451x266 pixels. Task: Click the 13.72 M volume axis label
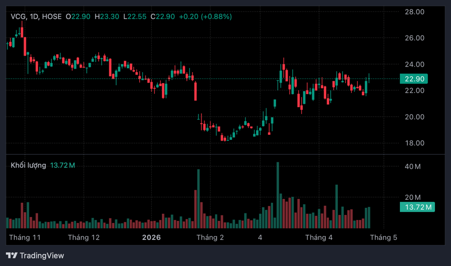417,207
